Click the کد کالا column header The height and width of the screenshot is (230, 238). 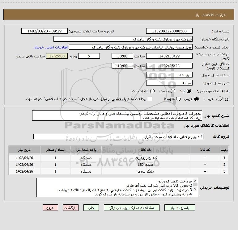[x=205, y=150]
